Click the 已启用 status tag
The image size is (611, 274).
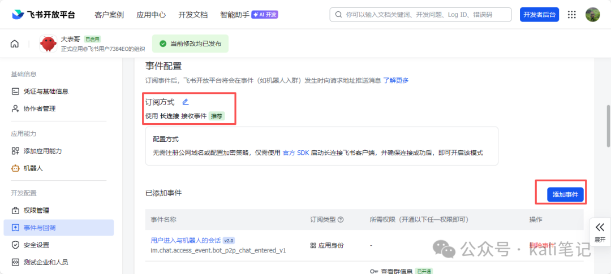tap(92, 40)
